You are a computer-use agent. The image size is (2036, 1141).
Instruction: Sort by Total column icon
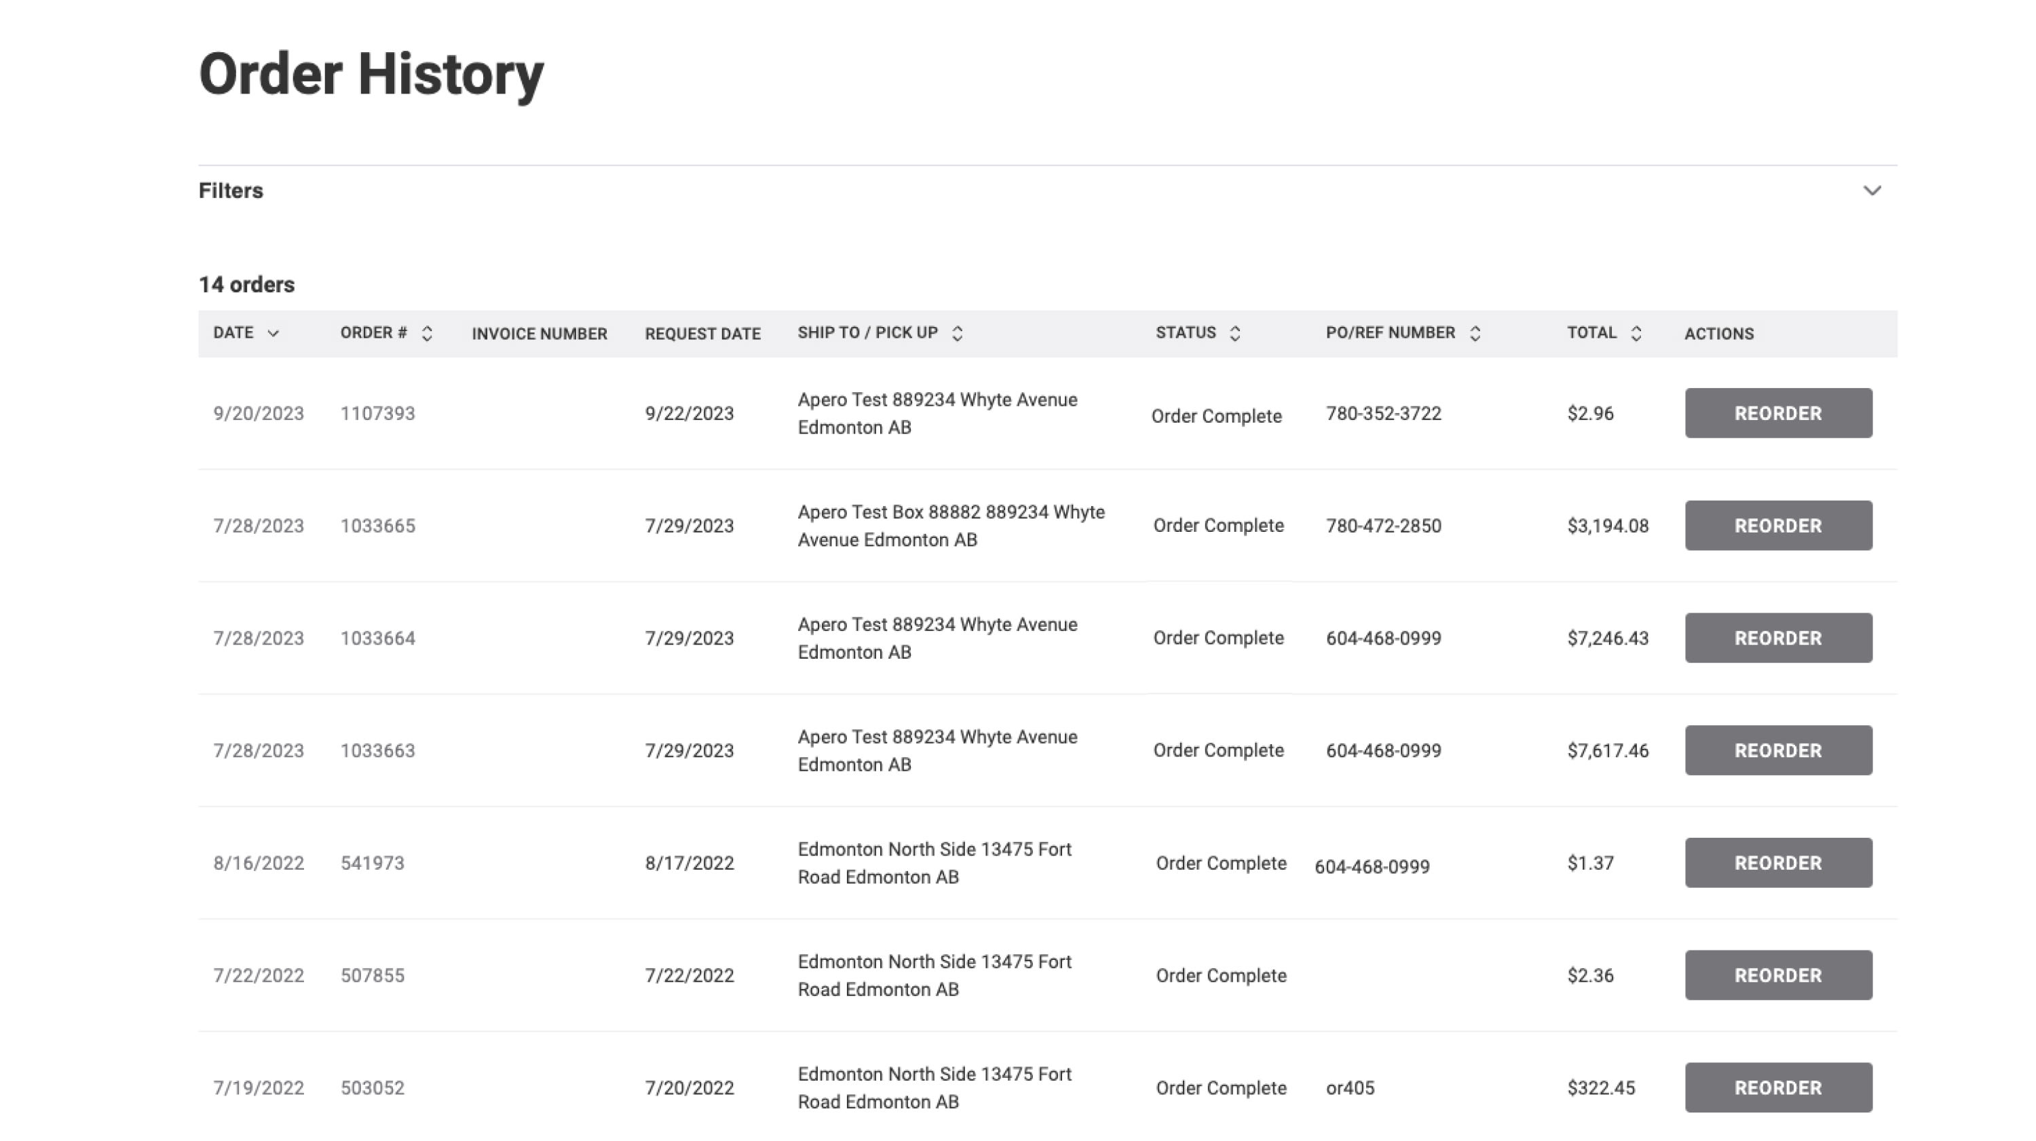(1636, 334)
